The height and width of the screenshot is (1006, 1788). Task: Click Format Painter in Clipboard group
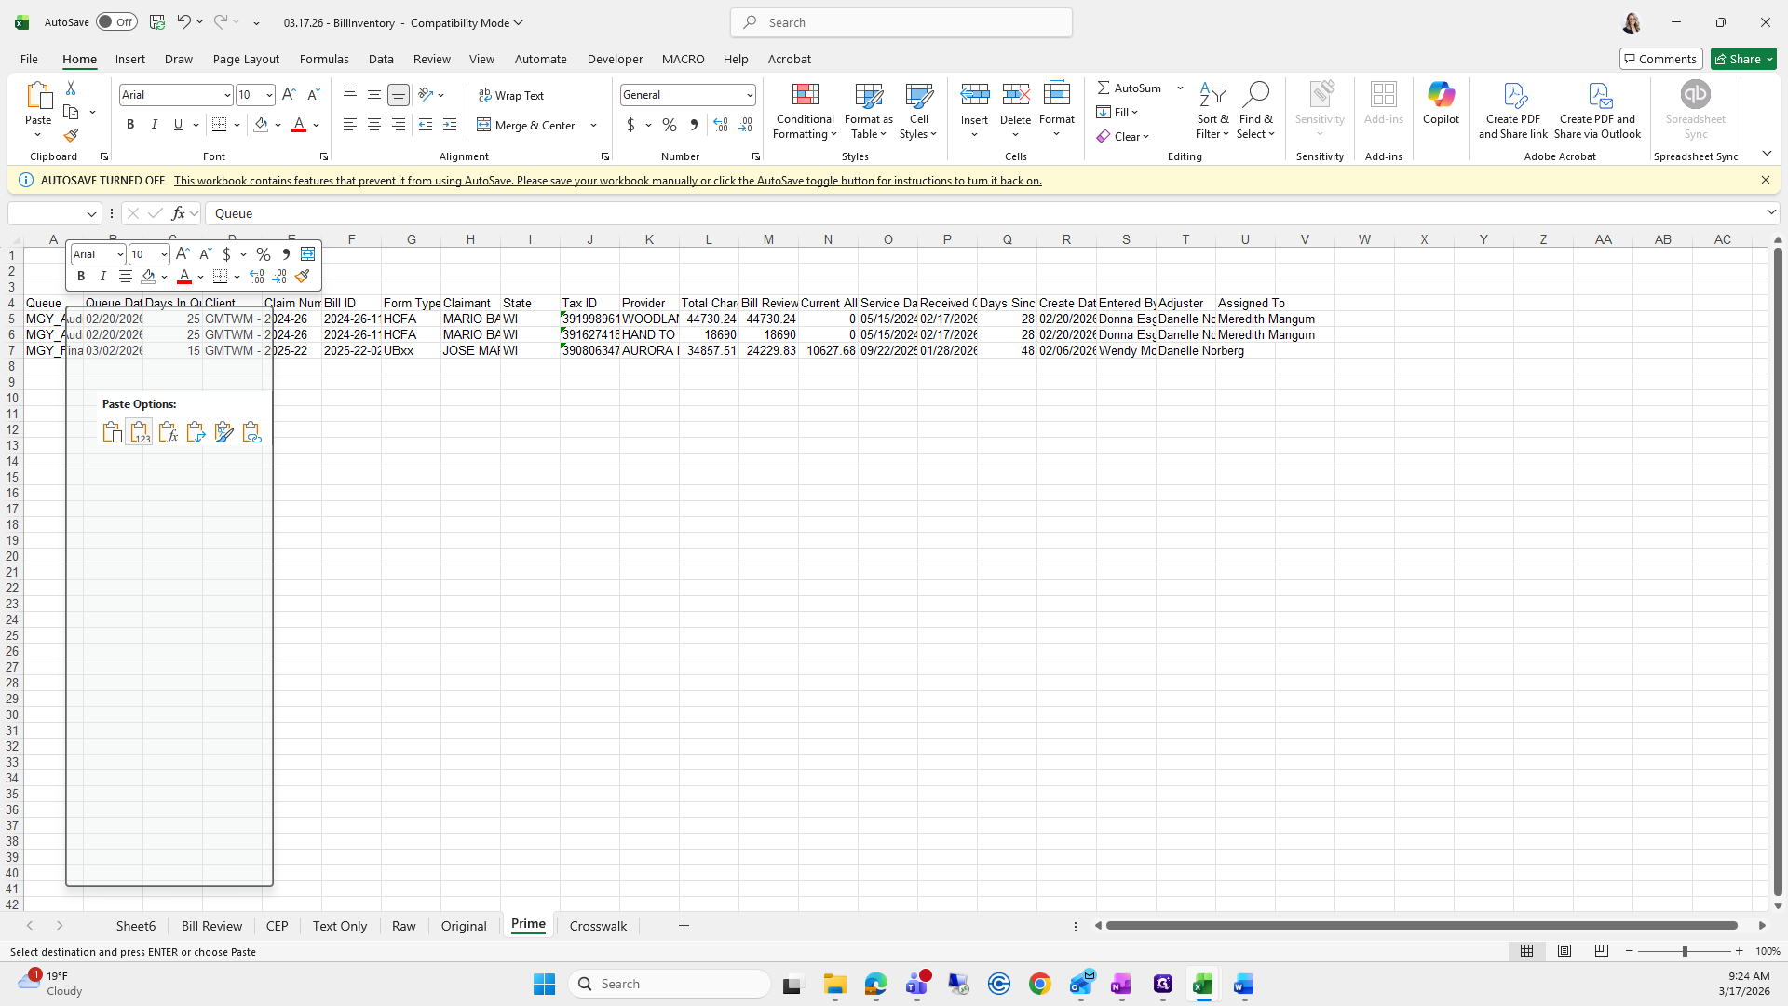coord(71,136)
